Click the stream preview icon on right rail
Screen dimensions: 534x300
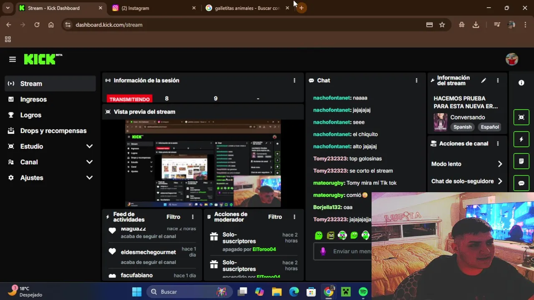click(521, 117)
